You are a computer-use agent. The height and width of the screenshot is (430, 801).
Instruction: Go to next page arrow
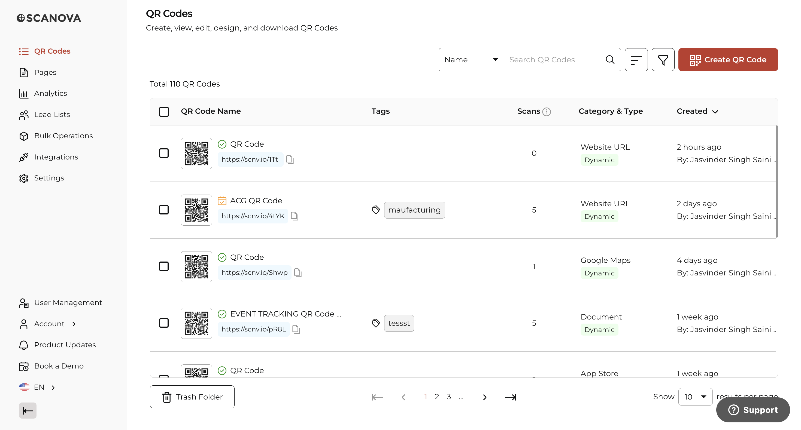484,397
